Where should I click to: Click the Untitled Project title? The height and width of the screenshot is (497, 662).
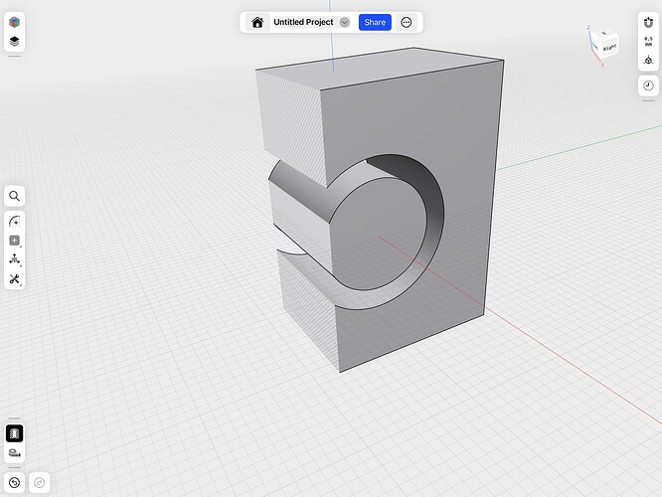point(303,23)
